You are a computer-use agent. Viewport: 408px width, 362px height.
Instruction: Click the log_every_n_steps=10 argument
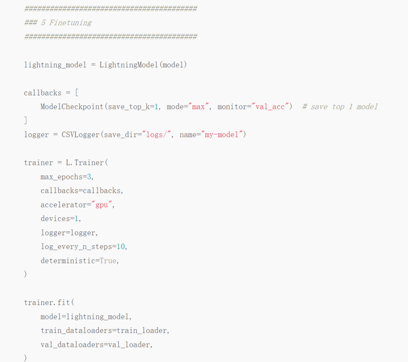84,247
